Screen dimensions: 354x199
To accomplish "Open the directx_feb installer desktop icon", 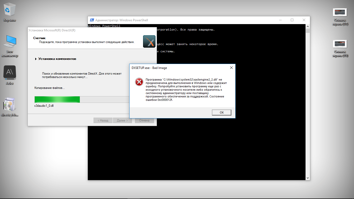I will click(x=10, y=107).
